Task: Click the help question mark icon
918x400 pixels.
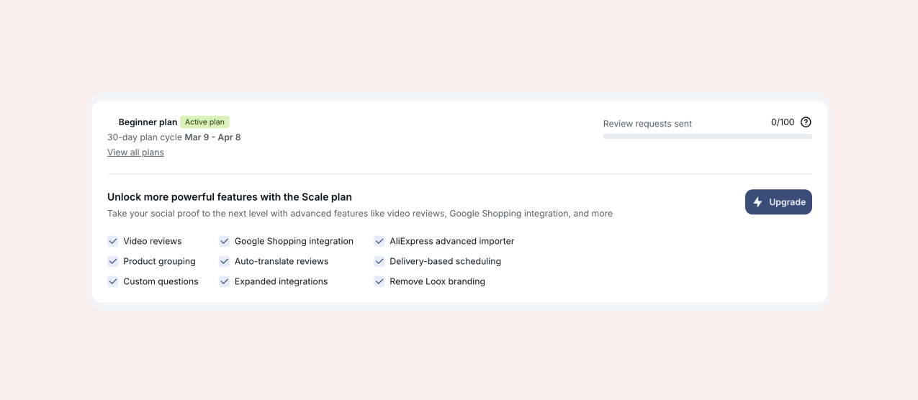Action: pyautogui.click(x=806, y=122)
